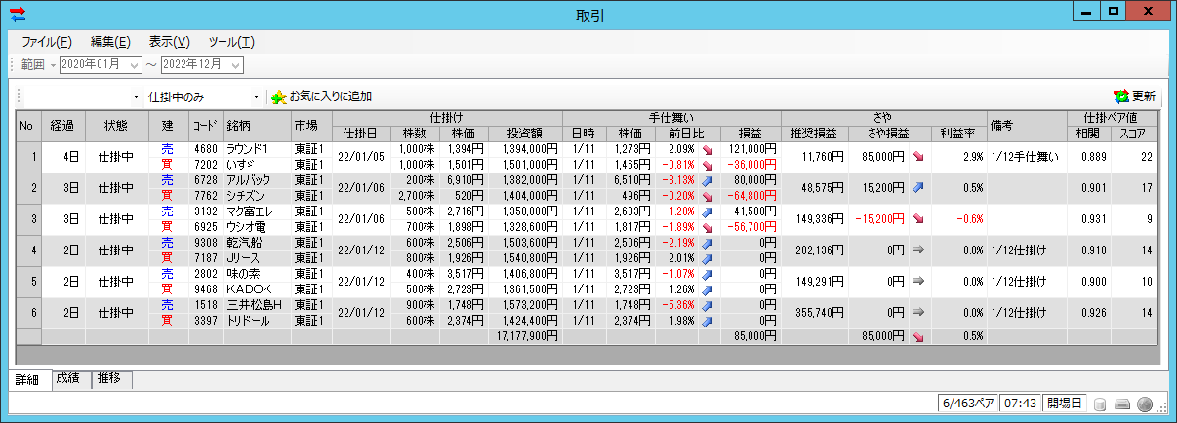Viewport: 1177px width, 423px height.
Task: Click the 更新 refresh button
Action: [x=1134, y=96]
